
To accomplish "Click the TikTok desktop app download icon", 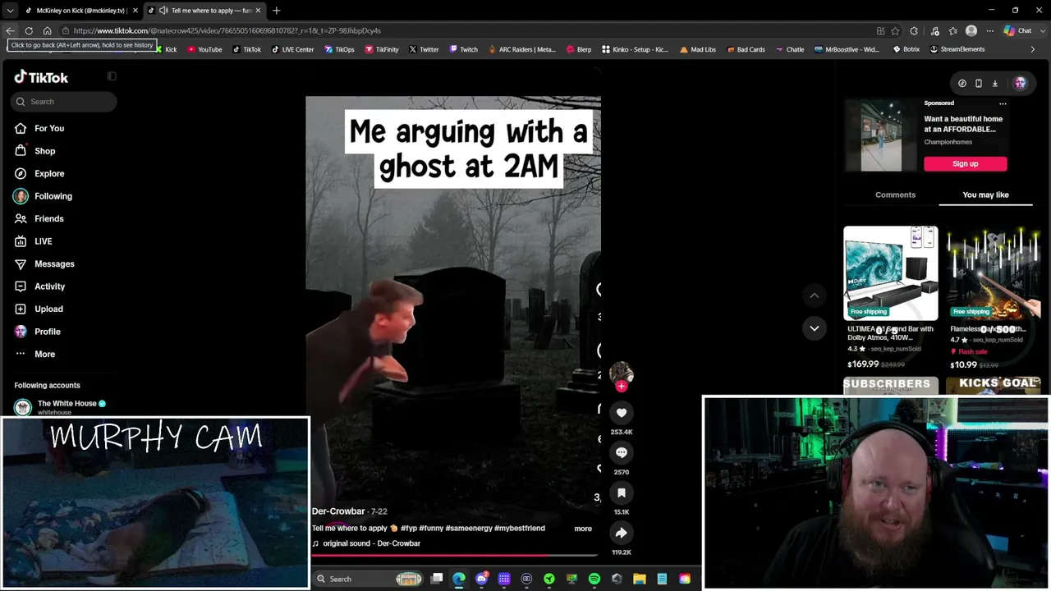I will 995,83.
